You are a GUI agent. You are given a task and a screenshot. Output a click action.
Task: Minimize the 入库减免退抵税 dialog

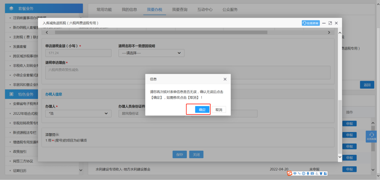click(x=324, y=23)
